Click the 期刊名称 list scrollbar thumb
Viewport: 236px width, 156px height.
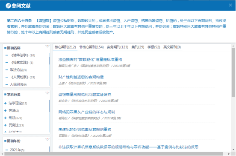(x=49, y=61)
